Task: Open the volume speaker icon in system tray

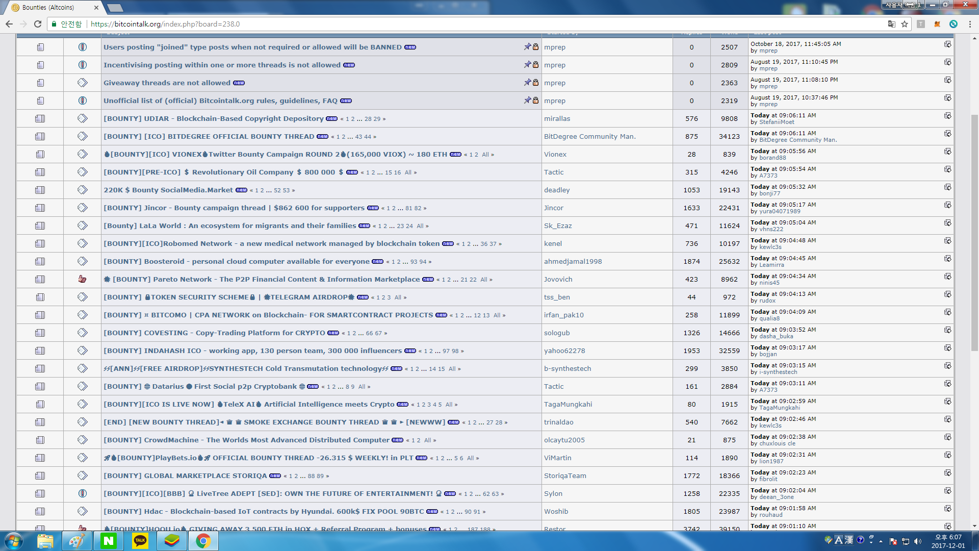Action: tap(918, 541)
